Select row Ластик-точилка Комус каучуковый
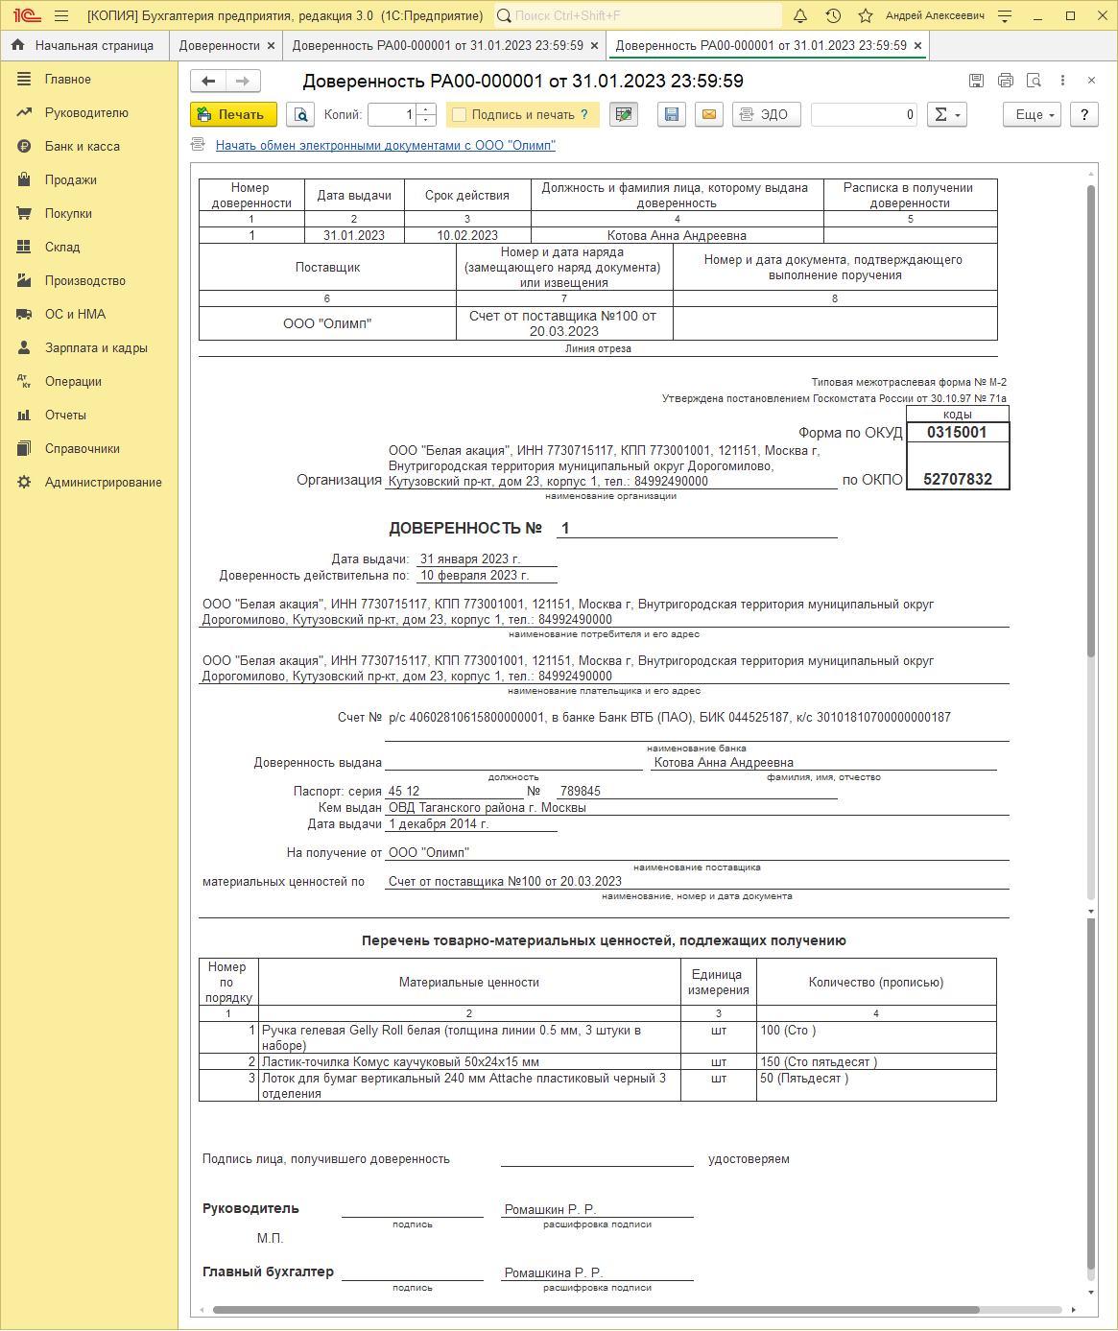Viewport: 1118px width, 1331px height. (597, 1062)
